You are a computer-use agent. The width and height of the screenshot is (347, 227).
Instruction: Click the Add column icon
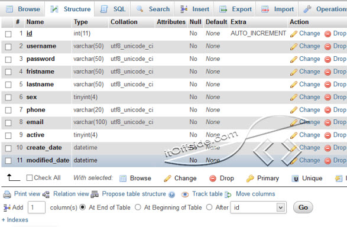(x=7, y=207)
